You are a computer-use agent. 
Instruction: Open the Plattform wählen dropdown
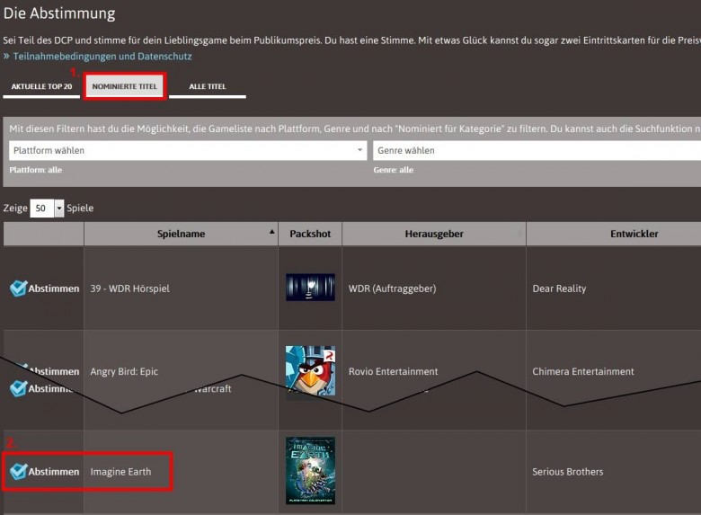(188, 151)
